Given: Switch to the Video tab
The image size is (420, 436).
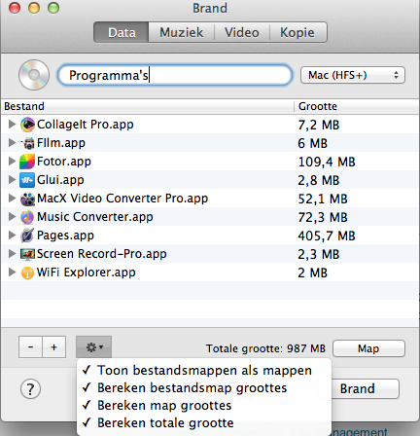Looking at the screenshot, I should [x=242, y=32].
